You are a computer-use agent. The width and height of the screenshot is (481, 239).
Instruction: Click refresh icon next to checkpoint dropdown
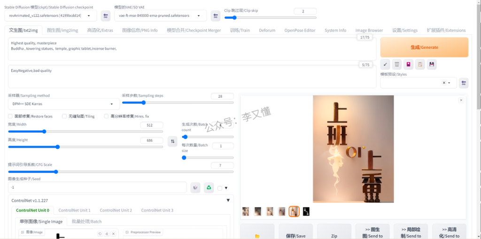(106, 16)
